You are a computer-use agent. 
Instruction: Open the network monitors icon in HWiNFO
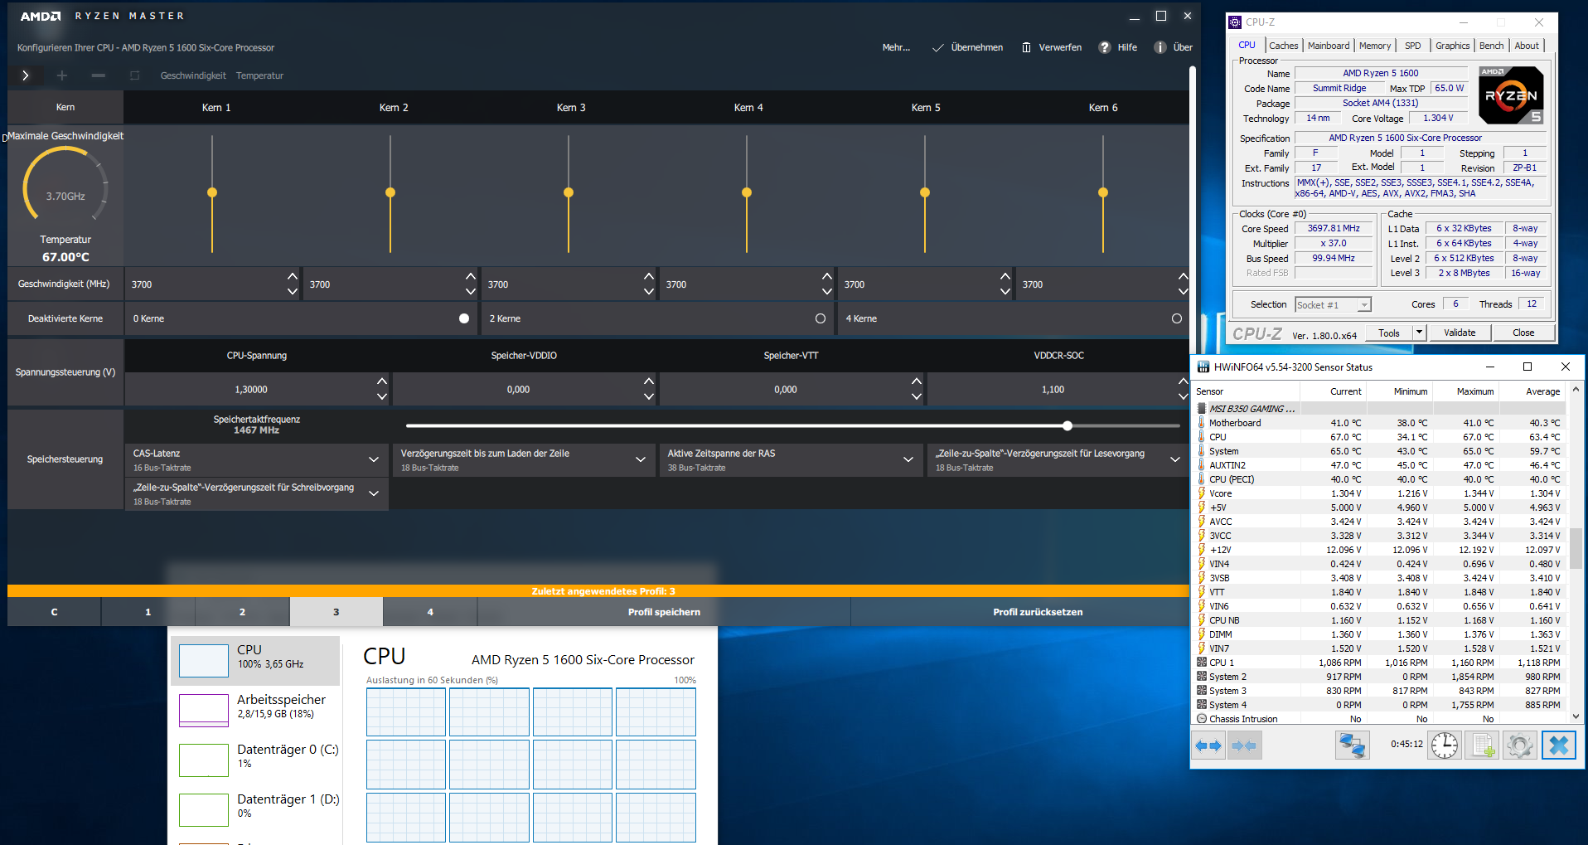click(1352, 745)
